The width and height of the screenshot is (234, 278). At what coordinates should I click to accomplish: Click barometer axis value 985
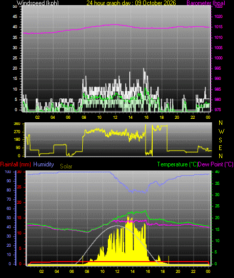click(218, 90)
